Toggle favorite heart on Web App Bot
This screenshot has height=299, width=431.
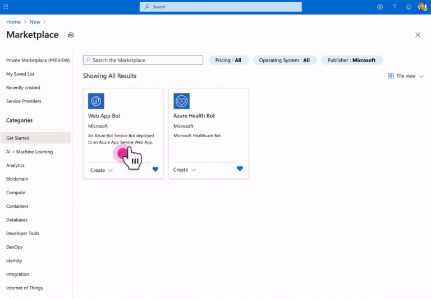tap(155, 169)
